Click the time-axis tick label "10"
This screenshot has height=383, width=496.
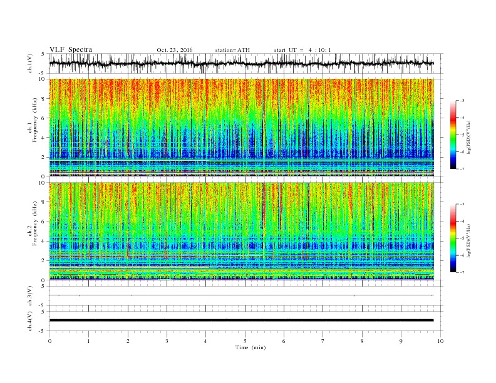(440, 341)
